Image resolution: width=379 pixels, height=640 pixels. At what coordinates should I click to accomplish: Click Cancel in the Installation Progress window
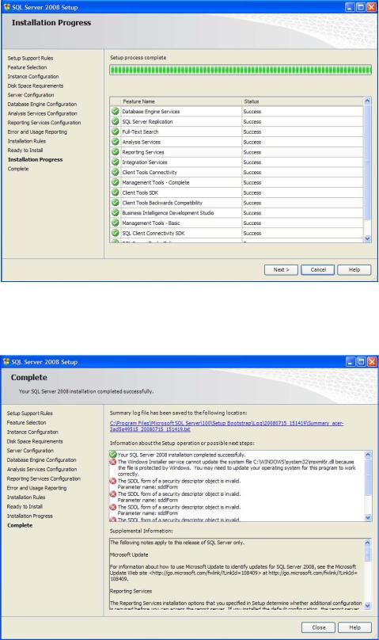click(318, 270)
